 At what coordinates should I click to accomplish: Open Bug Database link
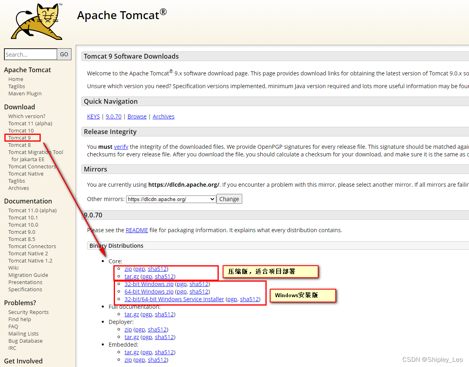coord(26,341)
